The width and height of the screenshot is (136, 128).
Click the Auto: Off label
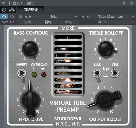(x=8, y=22)
